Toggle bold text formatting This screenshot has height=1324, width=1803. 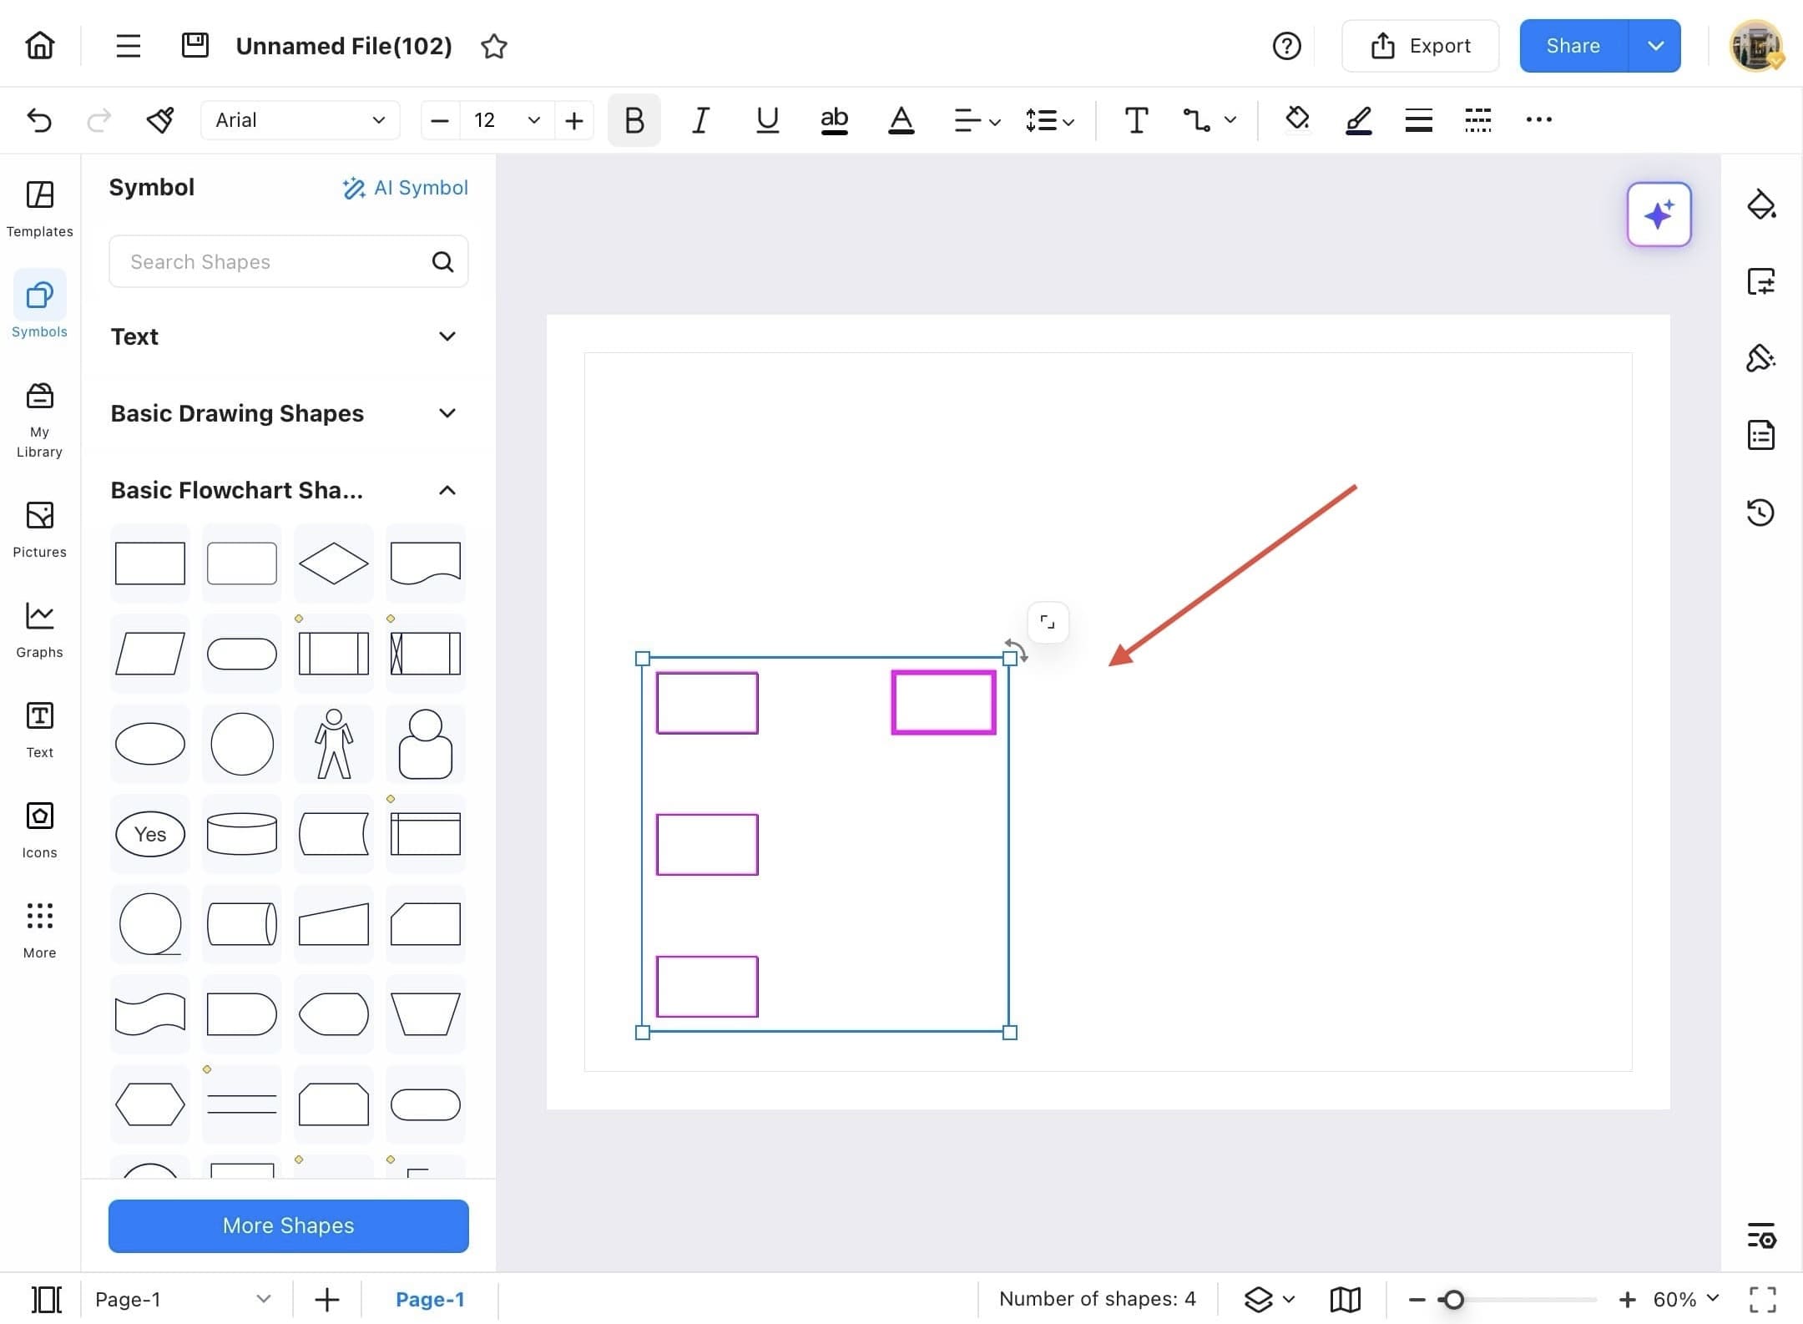coord(633,119)
